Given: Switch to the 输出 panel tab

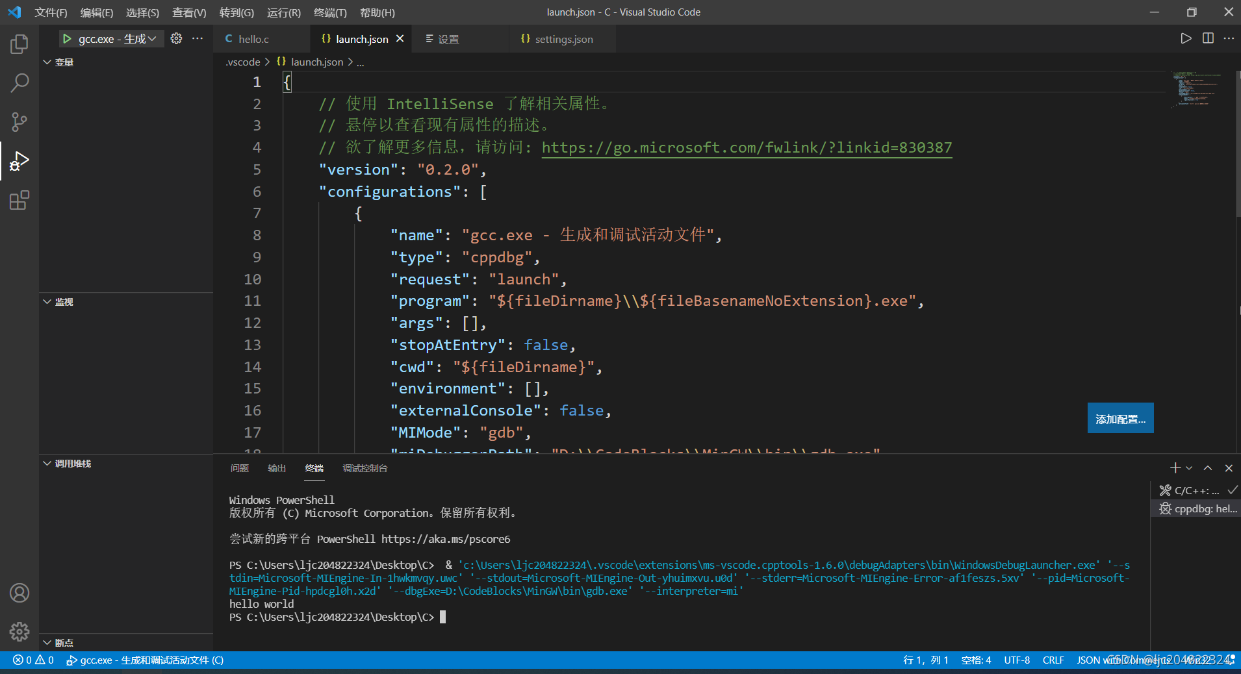Looking at the screenshot, I should coord(277,468).
